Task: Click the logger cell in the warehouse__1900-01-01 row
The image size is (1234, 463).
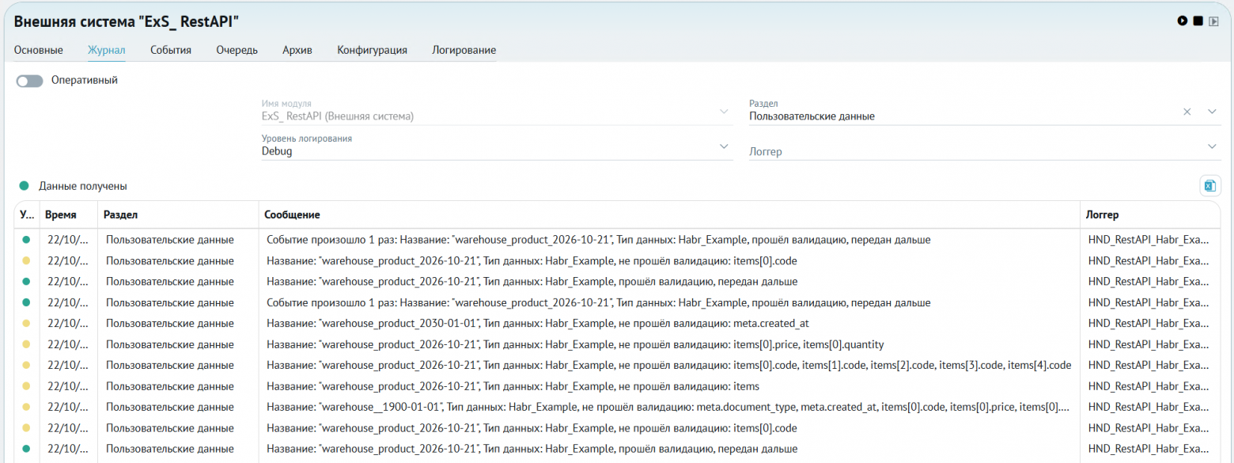Action: pos(1149,407)
